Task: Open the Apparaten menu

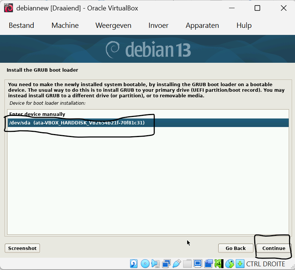Action: point(202,25)
